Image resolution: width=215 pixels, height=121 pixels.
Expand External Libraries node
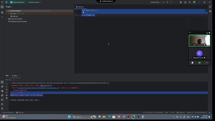(x=7, y=19)
